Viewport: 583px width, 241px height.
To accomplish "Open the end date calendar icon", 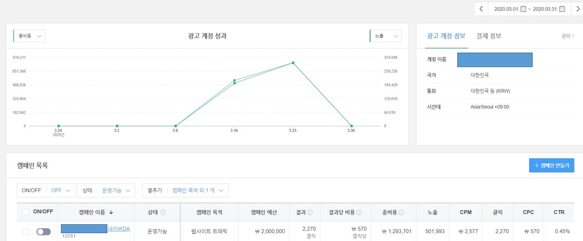I will click(x=562, y=9).
